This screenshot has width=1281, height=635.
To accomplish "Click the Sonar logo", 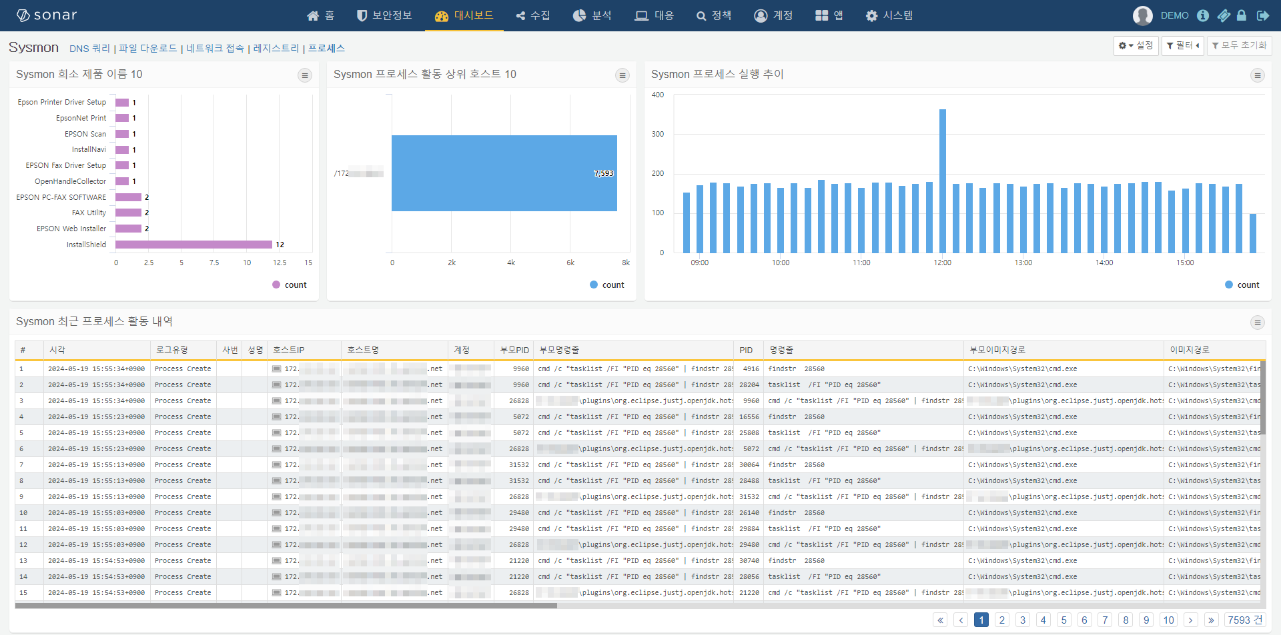I will (46, 15).
